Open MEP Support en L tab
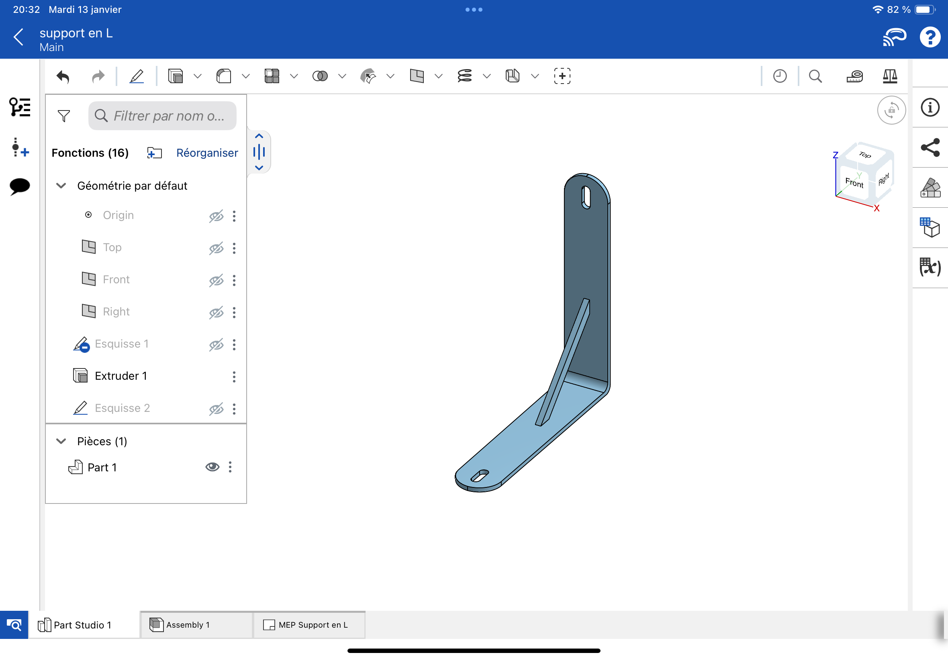Image resolution: width=948 pixels, height=659 pixels. (x=313, y=625)
